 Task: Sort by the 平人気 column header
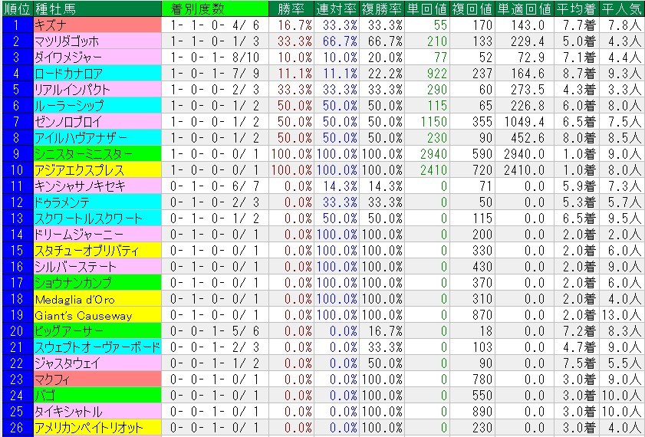click(x=622, y=8)
